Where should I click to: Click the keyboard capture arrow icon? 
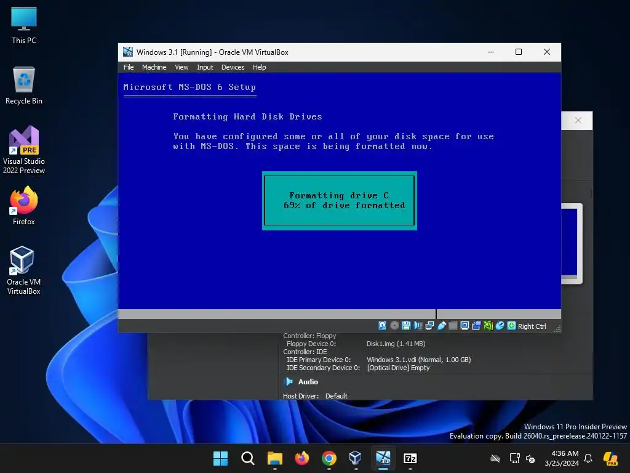click(x=511, y=326)
